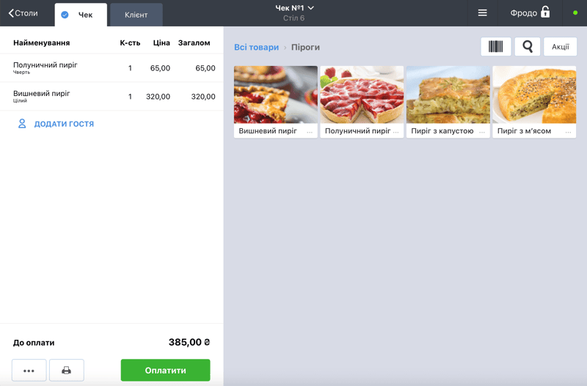Open options dots on Пиріг з м'ясом card
587x386 pixels.
(x=568, y=132)
